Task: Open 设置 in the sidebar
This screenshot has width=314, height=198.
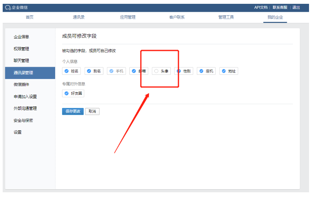Action: [x=17, y=132]
